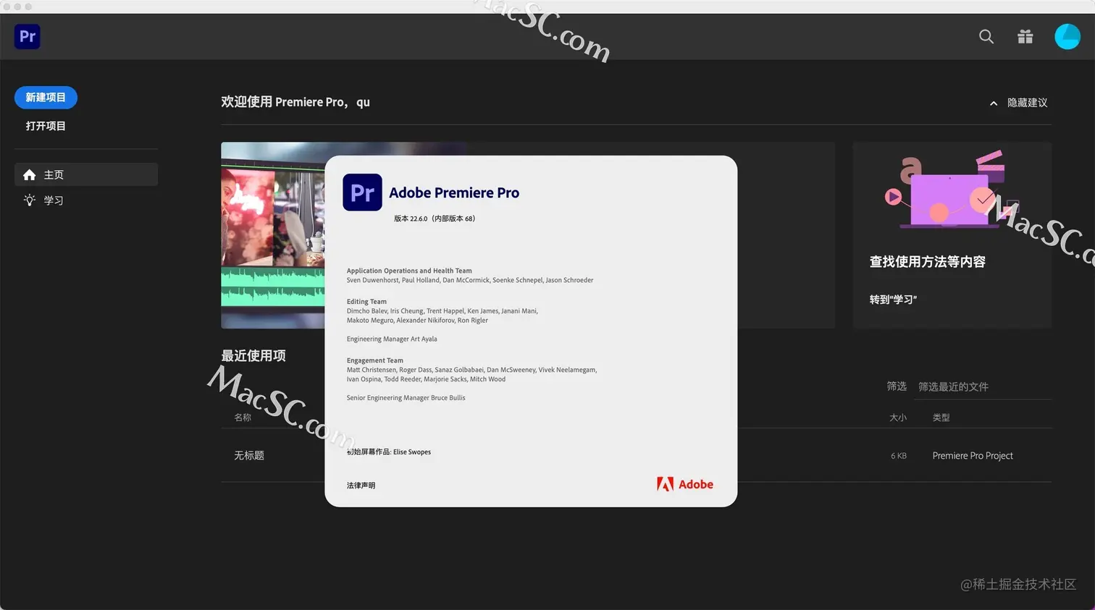Open the gift box What's New icon
Viewport: 1095px width, 610px height.
pos(1025,36)
